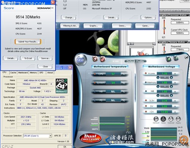Open the Processor Selection dropdown in CPU-Z
This screenshot has height=148, width=190.
51,136
